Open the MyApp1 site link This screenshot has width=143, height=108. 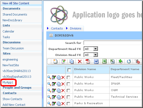point(8,82)
